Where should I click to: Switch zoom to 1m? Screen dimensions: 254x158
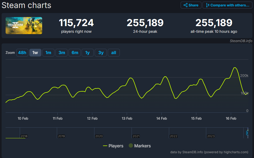[x=48, y=53]
